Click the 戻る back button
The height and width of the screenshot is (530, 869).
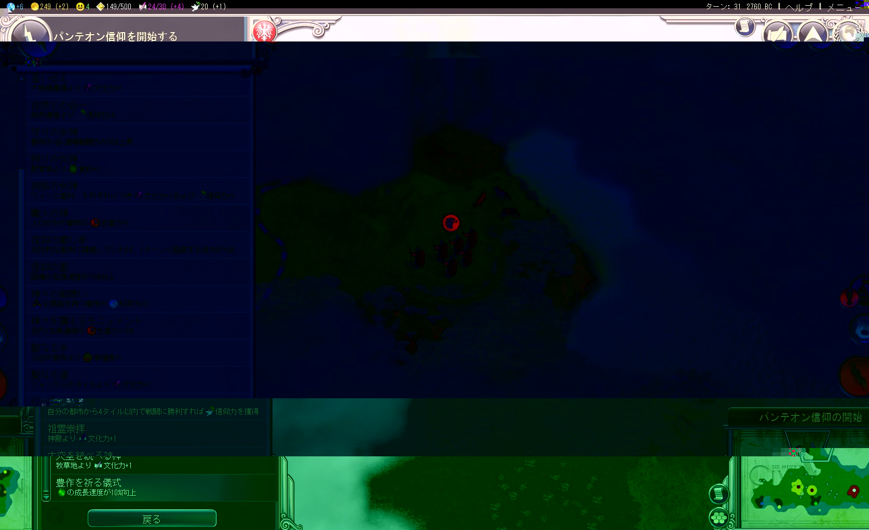pyautogui.click(x=152, y=519)
